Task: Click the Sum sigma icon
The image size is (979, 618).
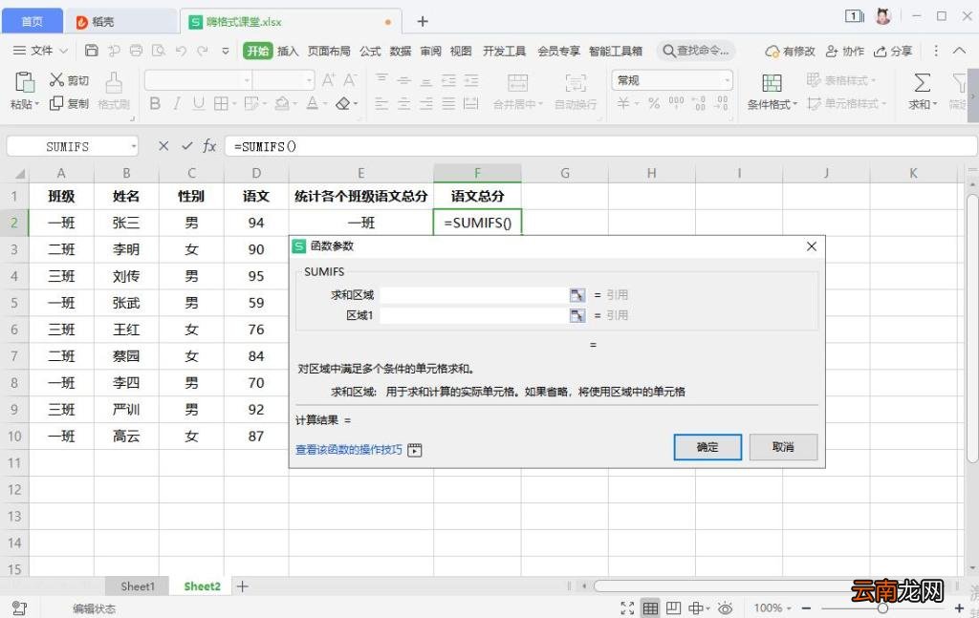Action: point(923,82)
